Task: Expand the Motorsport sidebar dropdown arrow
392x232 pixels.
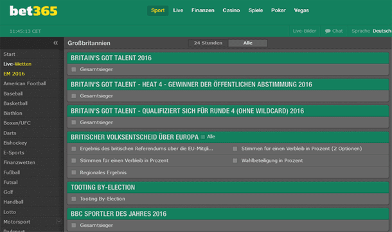Action: coord(58,221)
